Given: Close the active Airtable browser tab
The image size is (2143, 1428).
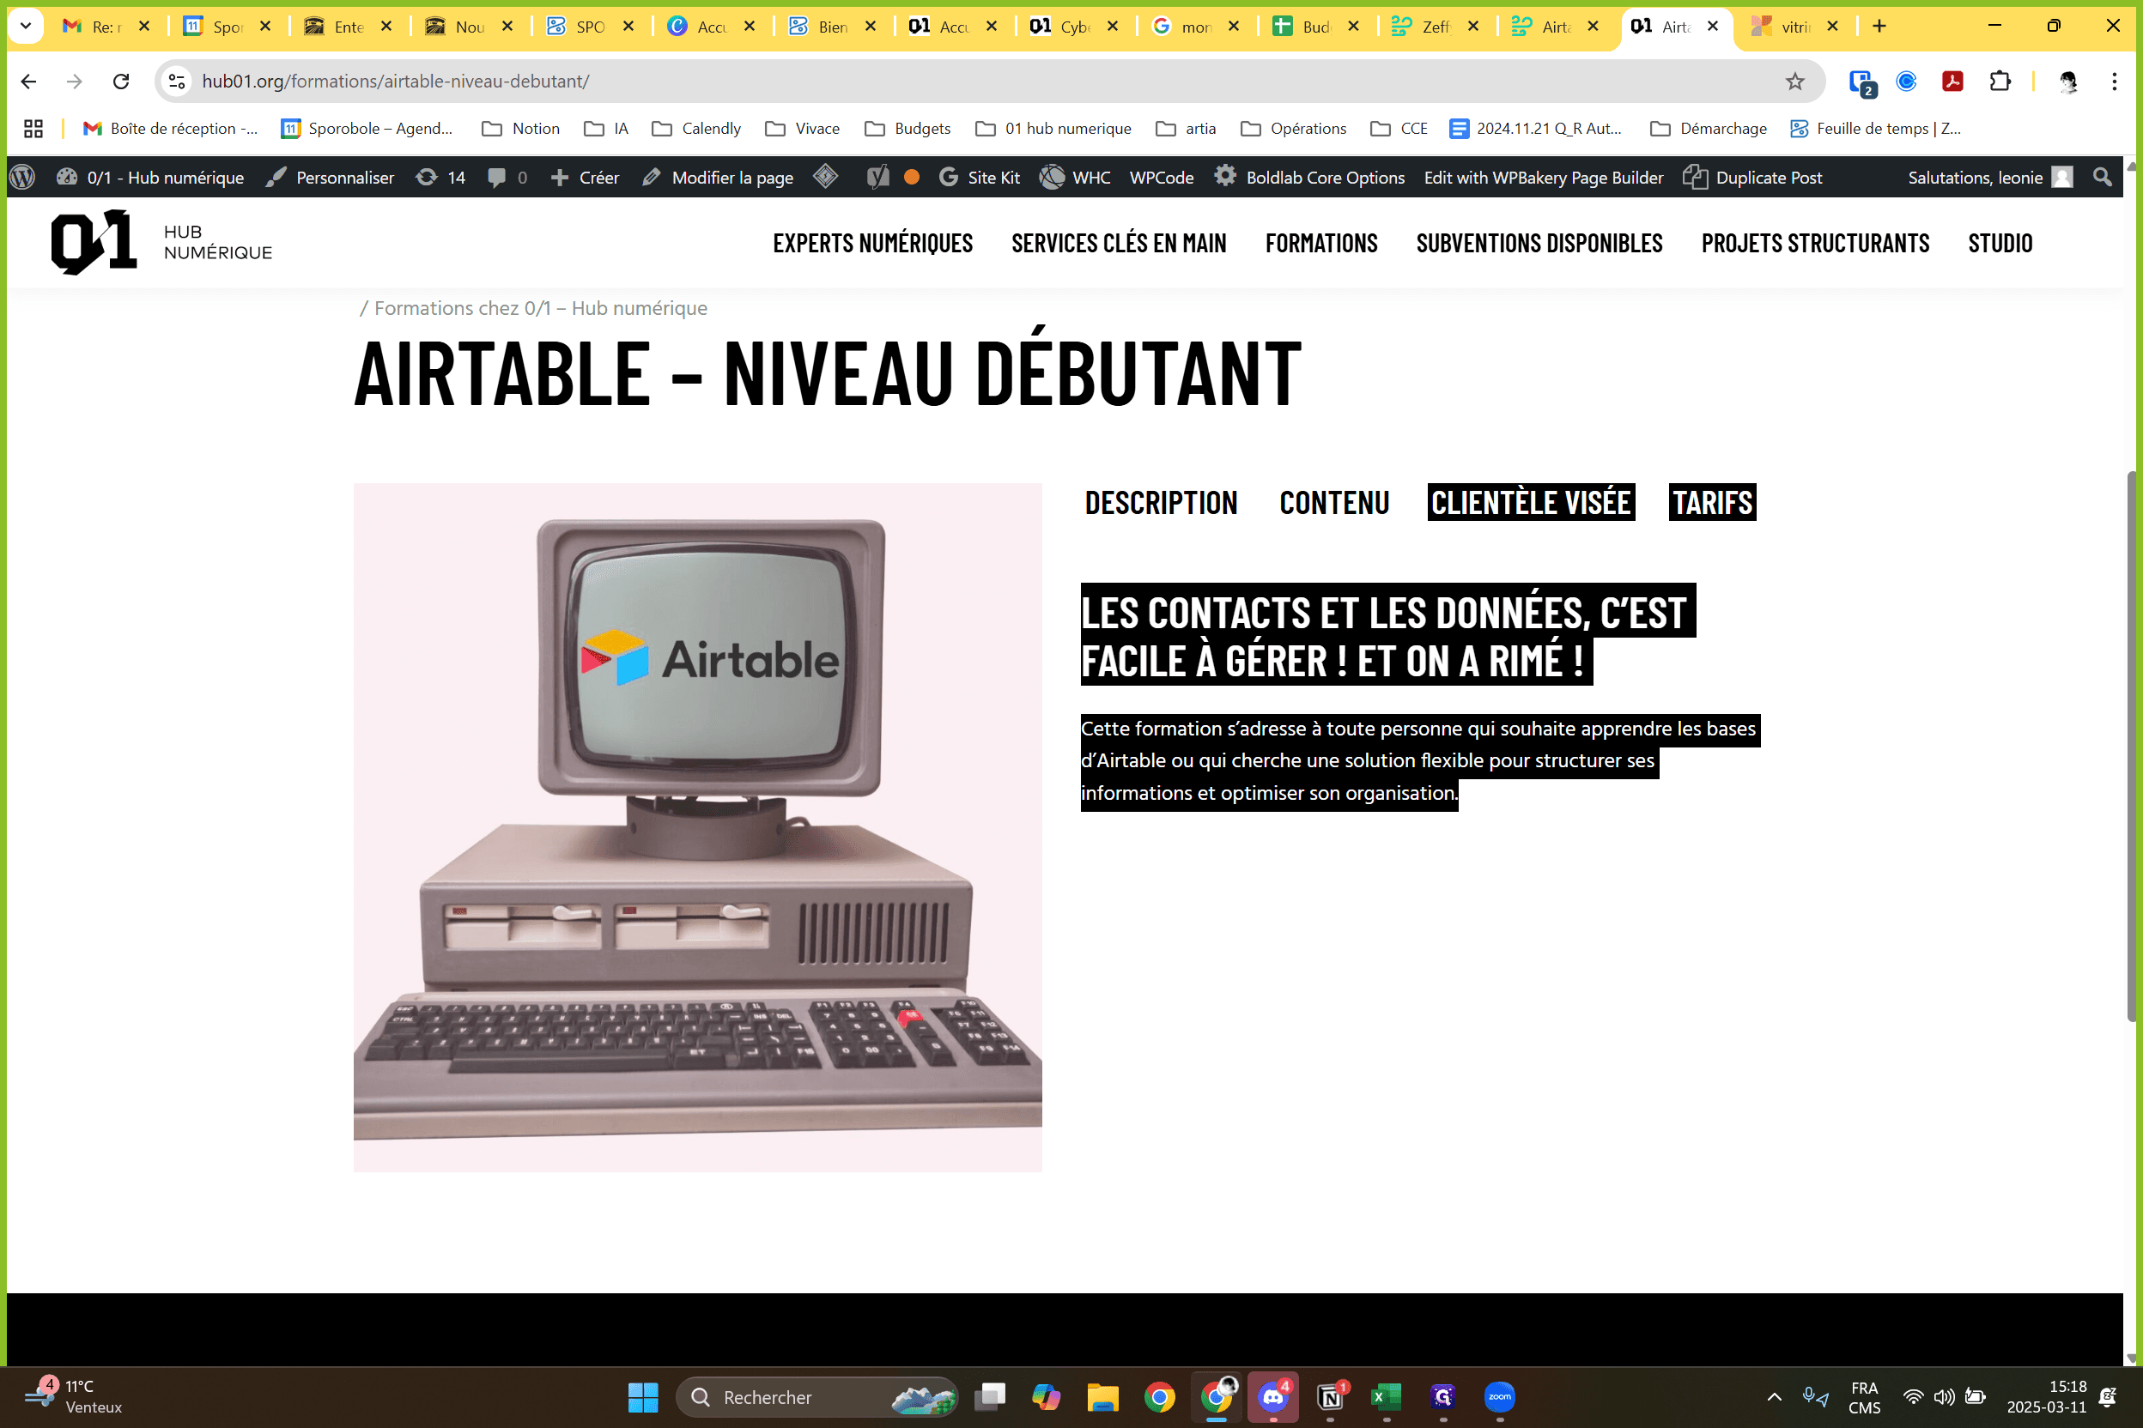Looking at the screenshot, I should pyautogui.click(x=1713, y=27).
